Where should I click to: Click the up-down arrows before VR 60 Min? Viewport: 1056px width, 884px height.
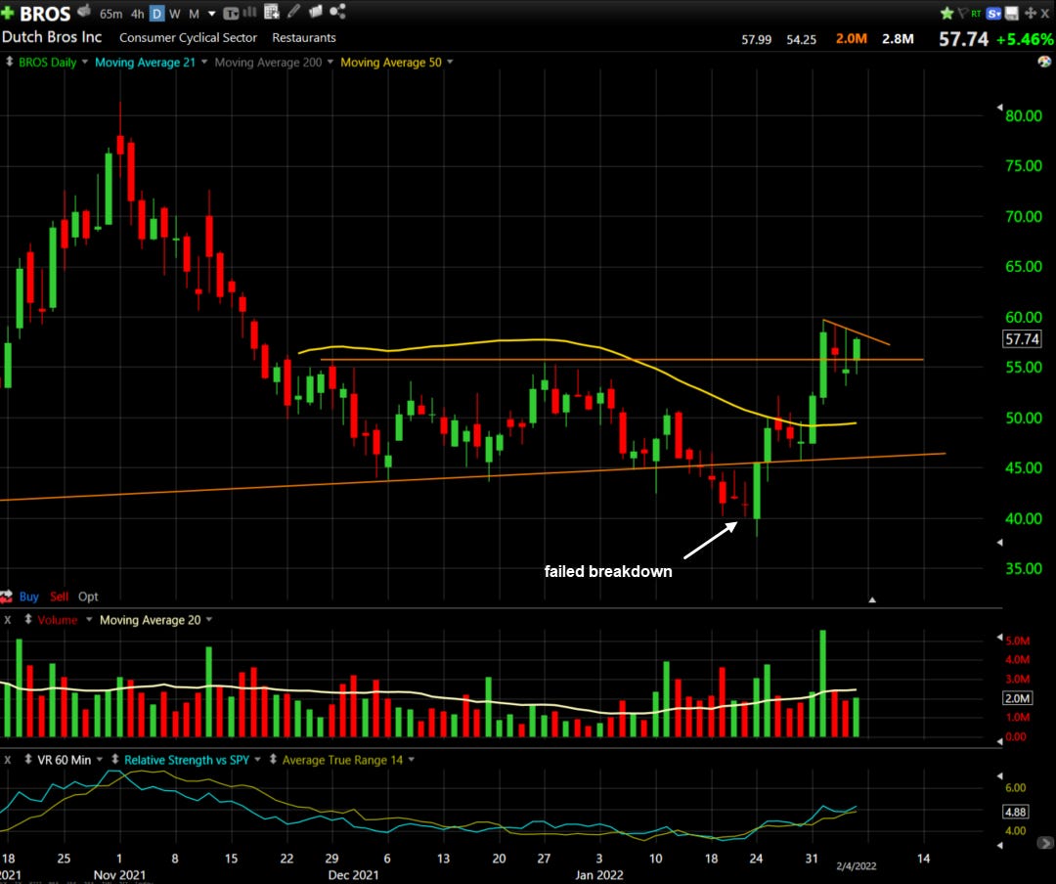[x=28, y=760]
